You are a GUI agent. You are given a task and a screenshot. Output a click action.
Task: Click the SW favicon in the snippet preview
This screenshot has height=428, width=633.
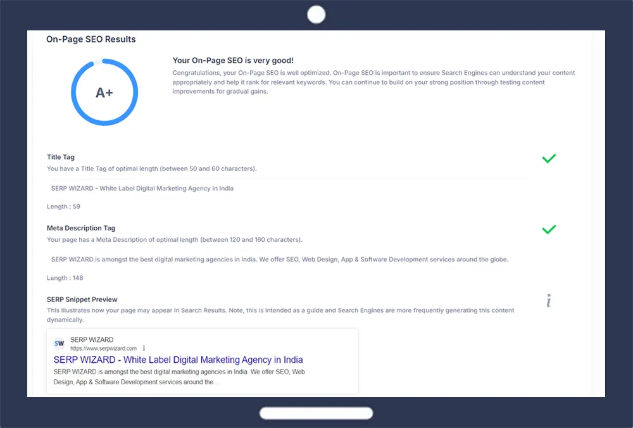[x=60, y=344]
